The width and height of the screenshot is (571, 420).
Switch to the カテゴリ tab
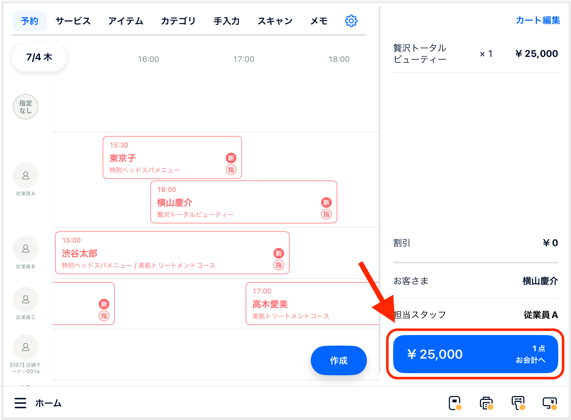coord(178,21)
